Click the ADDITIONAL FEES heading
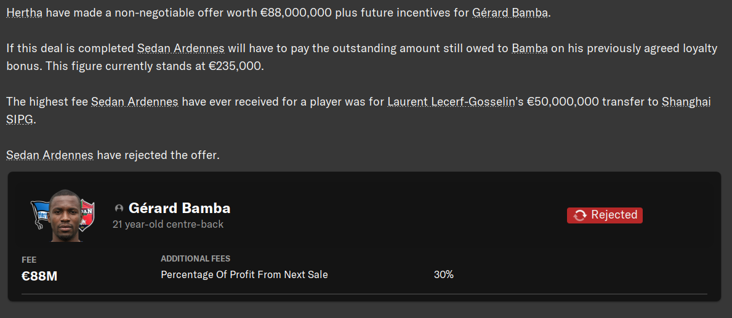This screenshot has height=318, width=732. 195,259
